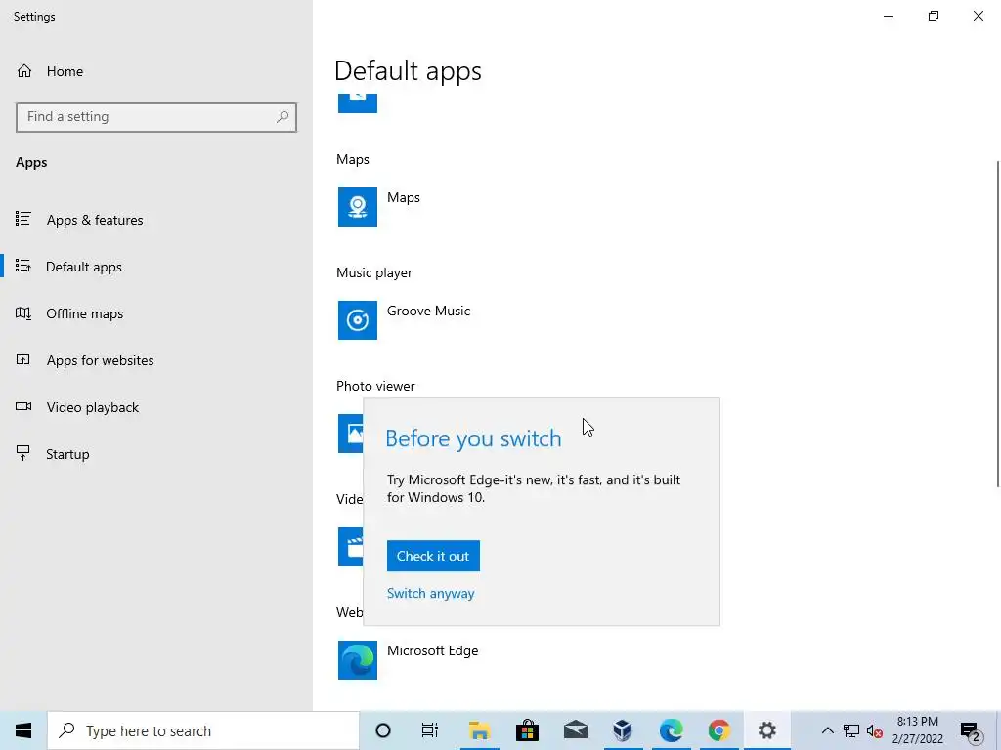This screenshot has height=750, width=1001.
Task: Open the Mail app from taskbar
Action: tap(575, 730)
